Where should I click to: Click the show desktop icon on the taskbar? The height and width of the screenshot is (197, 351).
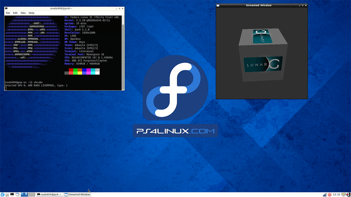17,195
